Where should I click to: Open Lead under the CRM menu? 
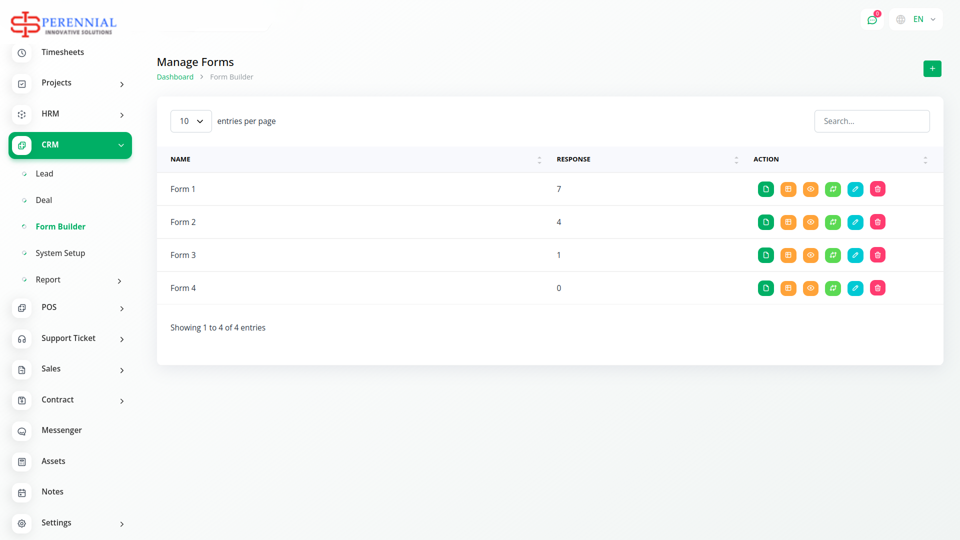pyautogui.click(x=44, y=173)
